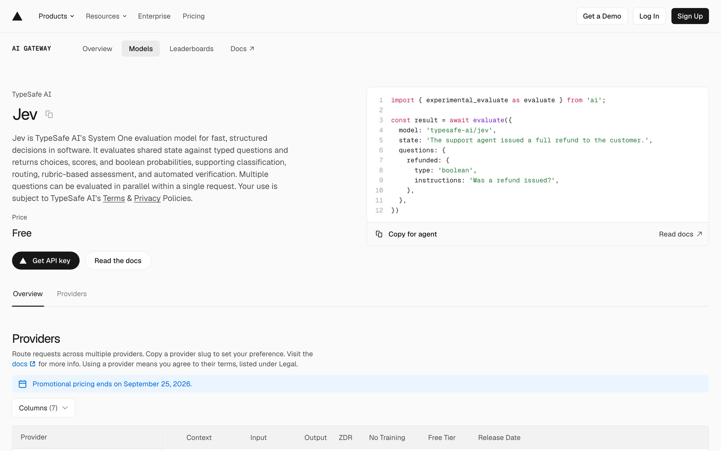The height and width of the screenshot is (451, 721).
Task: Click the calendar icon in promotional banner
Action: click(23, 384)
